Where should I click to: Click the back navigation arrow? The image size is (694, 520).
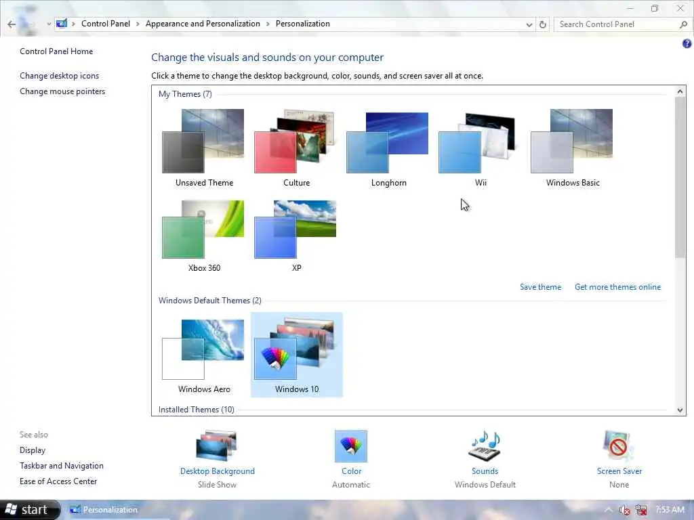pyautogui.click(x=12, y=24)
